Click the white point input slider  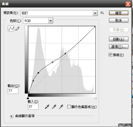[x=96, y=98]
